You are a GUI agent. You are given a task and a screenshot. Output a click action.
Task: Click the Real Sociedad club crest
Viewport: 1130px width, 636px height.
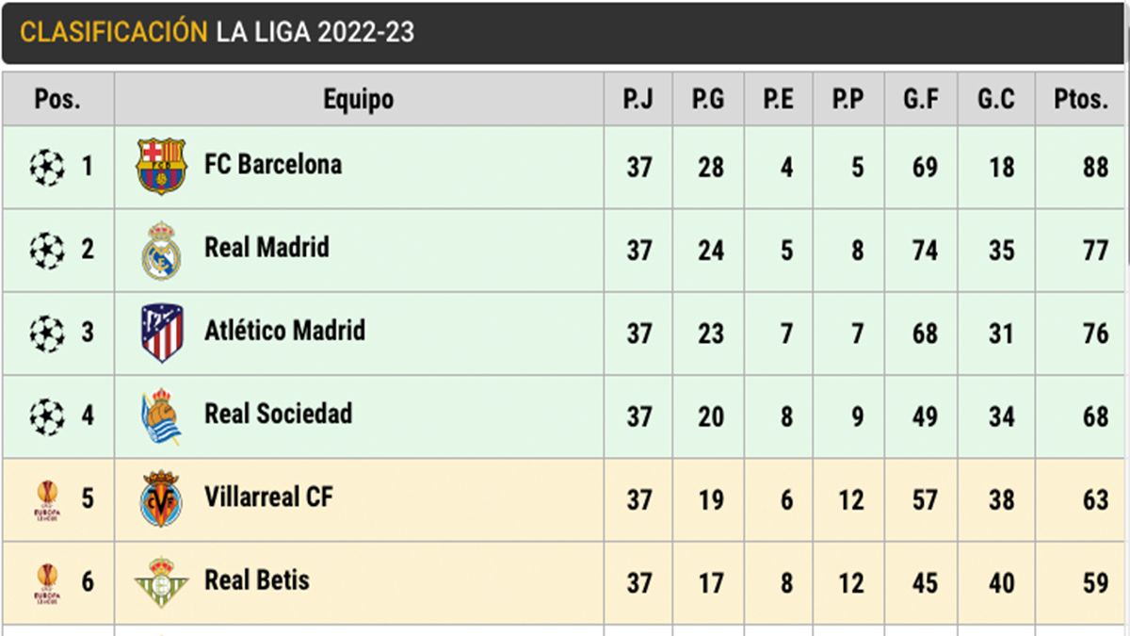point(161,416)
